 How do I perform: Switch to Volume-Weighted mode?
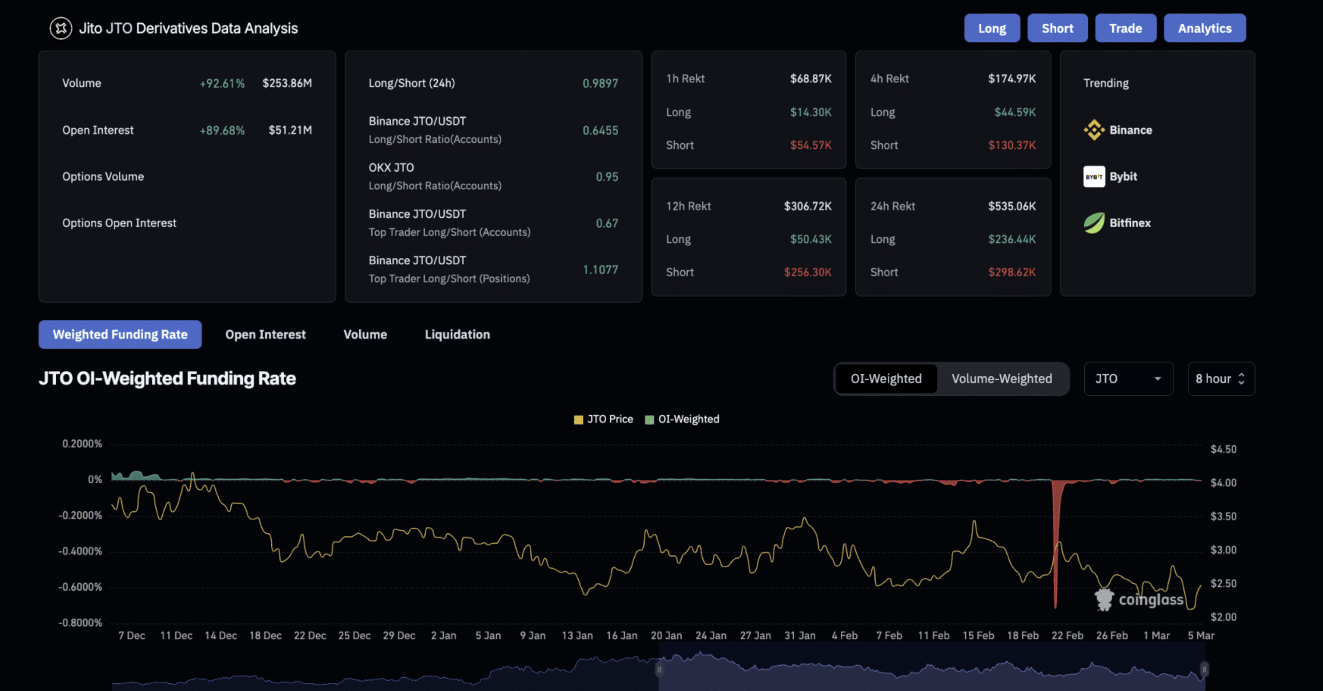tap(1002, 378)
